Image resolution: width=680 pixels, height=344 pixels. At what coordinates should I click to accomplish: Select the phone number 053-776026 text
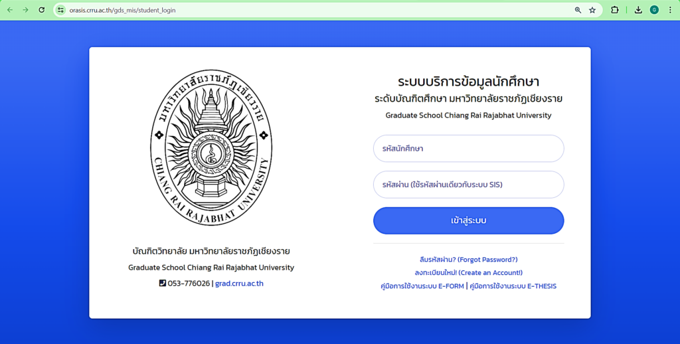click(x=189, y=284)
